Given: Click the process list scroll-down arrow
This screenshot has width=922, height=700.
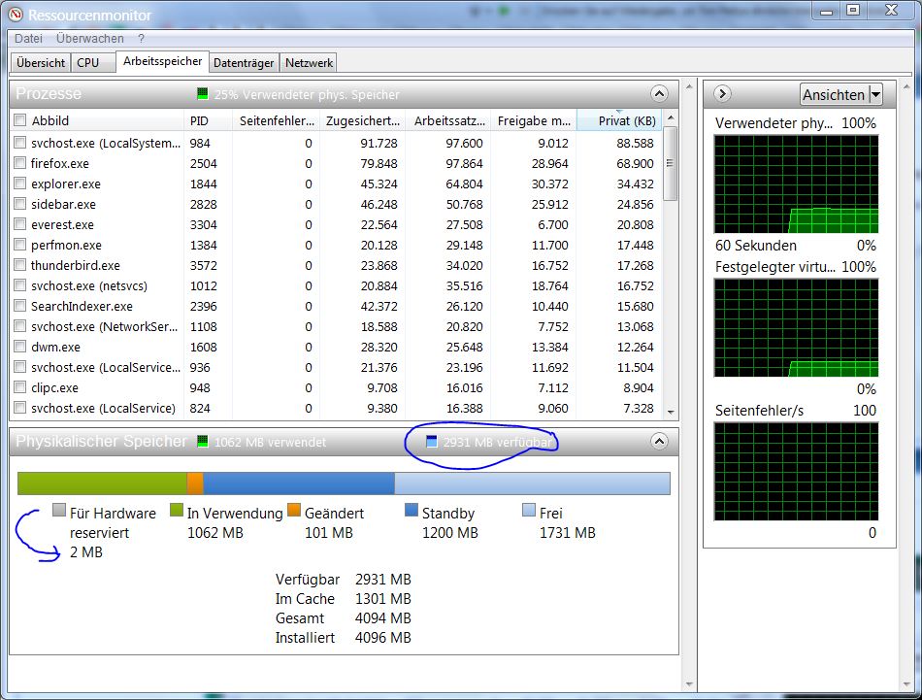Looking at the screenshot, I should click(x=671, y=412).
